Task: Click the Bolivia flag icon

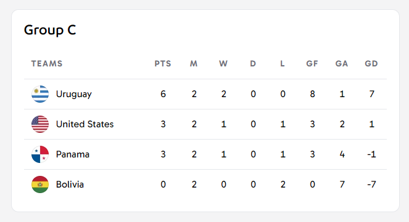Action: (x=40, y=184)
